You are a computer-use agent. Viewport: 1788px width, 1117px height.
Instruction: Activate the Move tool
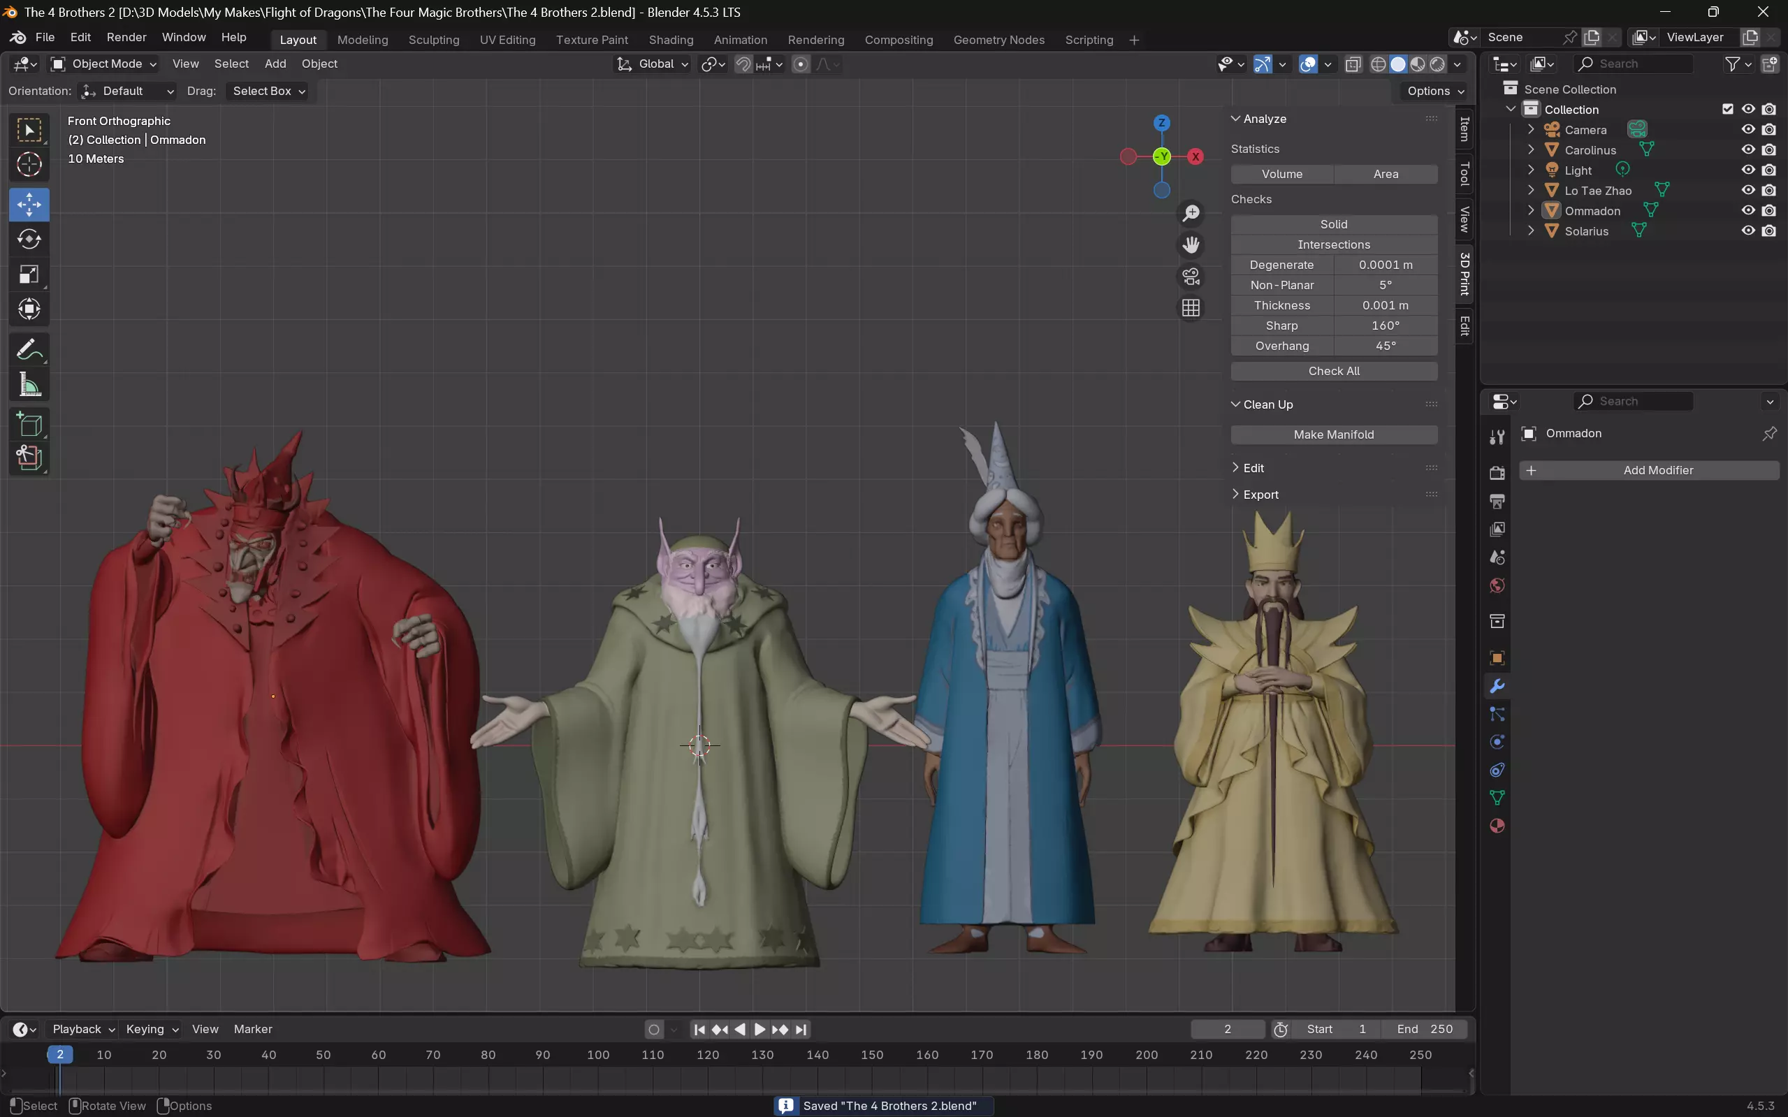pos(29,204)
